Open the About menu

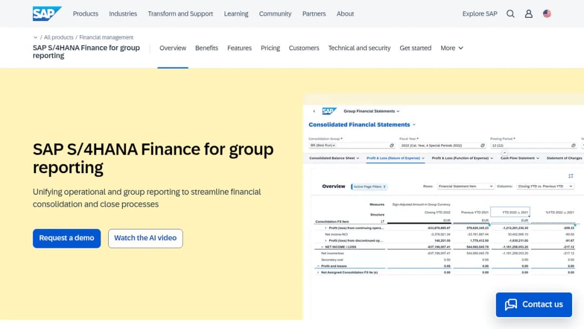pyautogui.click(x=345, y=14)
